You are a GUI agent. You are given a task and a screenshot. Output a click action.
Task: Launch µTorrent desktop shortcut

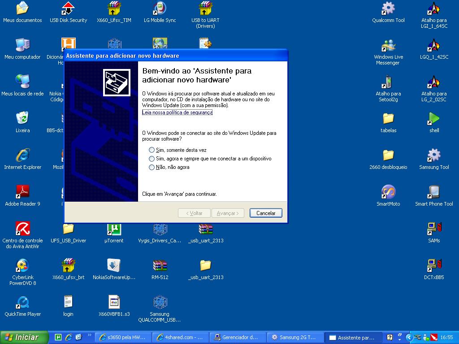pyautogui.click(x=114, y=233)
